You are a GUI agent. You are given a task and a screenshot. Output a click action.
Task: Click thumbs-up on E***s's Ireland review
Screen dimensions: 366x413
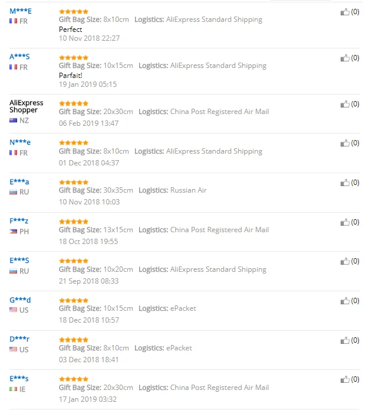point(345,379)
